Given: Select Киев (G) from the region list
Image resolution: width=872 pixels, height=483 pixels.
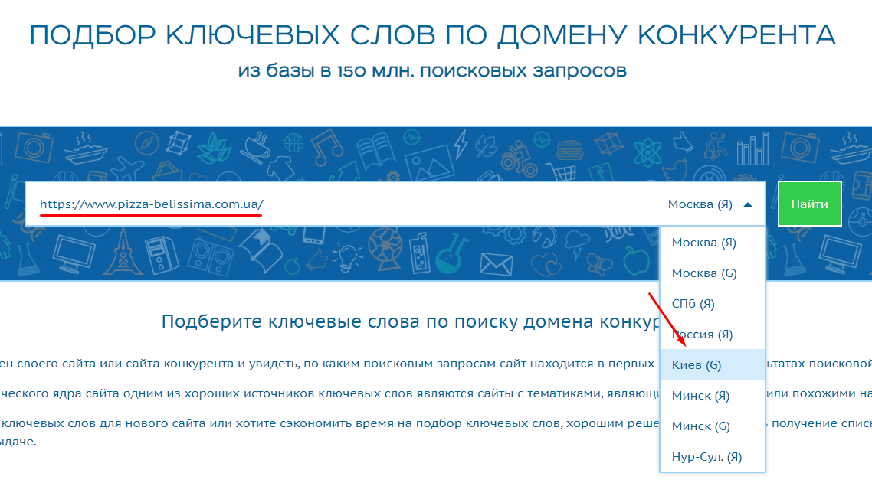Looking at the screenshot, I should pyautogui.click(x=697, y=365).
